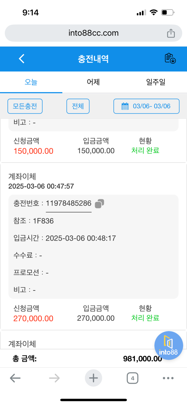Screen dimensions: 187x405
Task: Open a new tab with plus button
Action: click(x=93, y=378)
